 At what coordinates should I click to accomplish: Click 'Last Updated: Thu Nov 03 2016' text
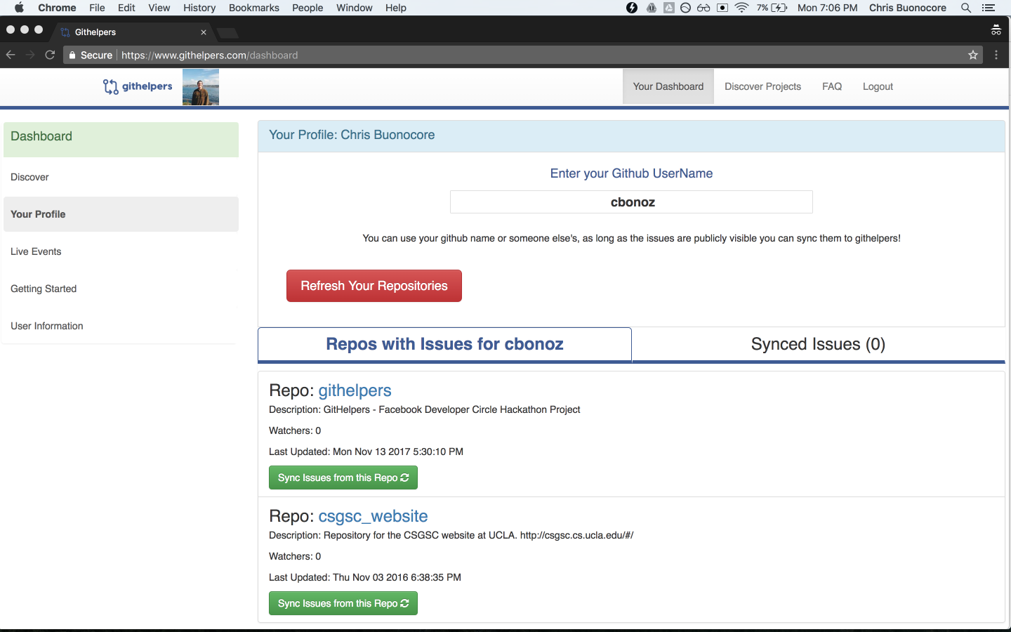point(365,577)
